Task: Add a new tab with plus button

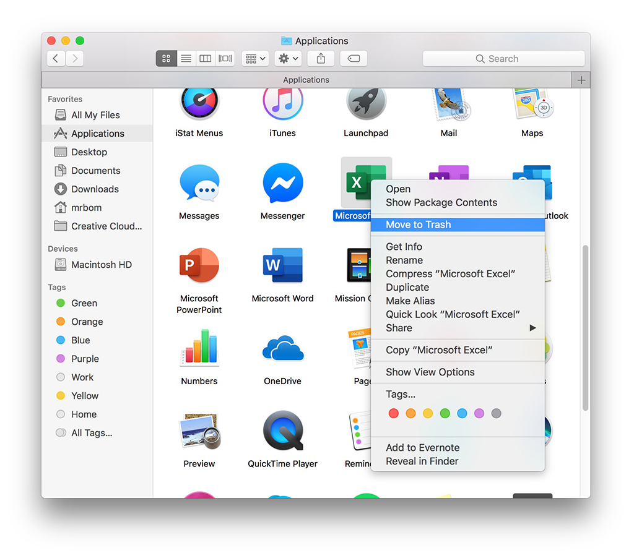Action: [x=581, y=80]
